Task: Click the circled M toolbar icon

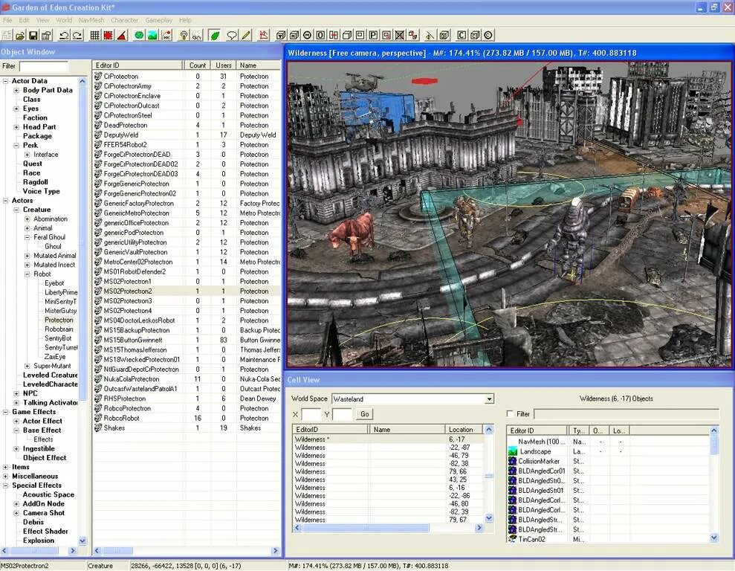Action: [x=308, y=35]
